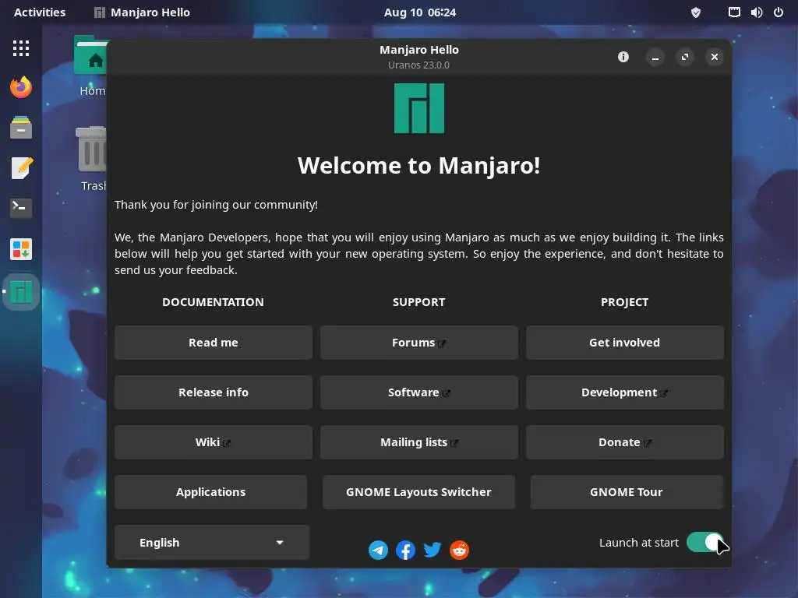Open the Telegram social link icon
This screenshot has width=798, height=598.
click(378, 550)
